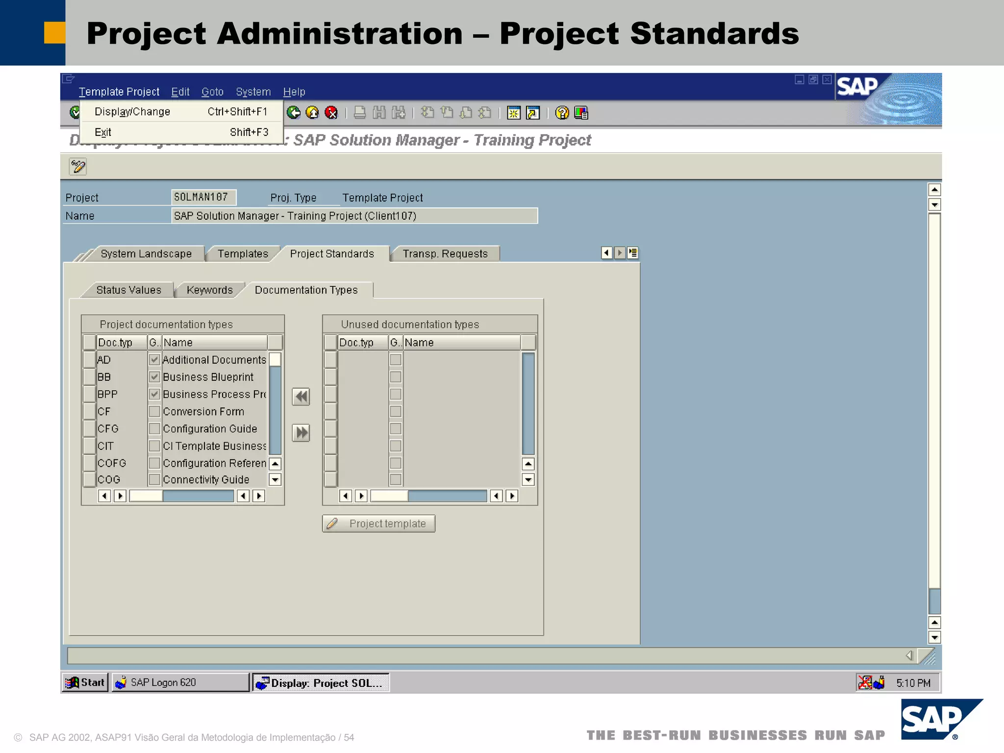This screenshot has height=753, width=1004.
Task: Click table settings corner button of Unused documentation types
Action: coord(528,342)
